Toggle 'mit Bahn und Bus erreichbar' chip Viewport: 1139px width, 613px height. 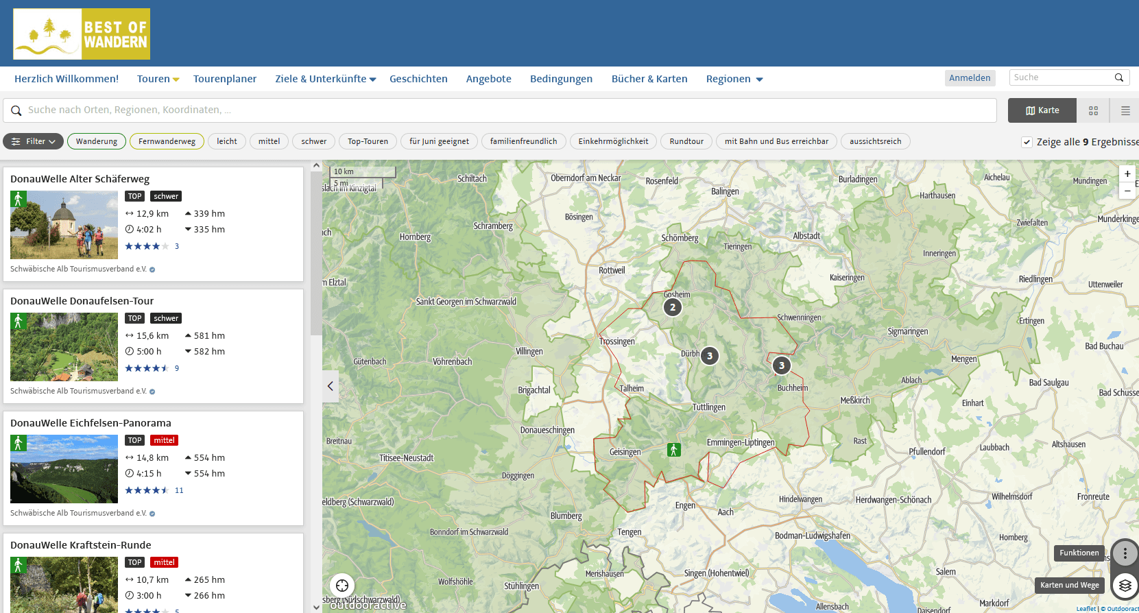[x=776, y=141]
